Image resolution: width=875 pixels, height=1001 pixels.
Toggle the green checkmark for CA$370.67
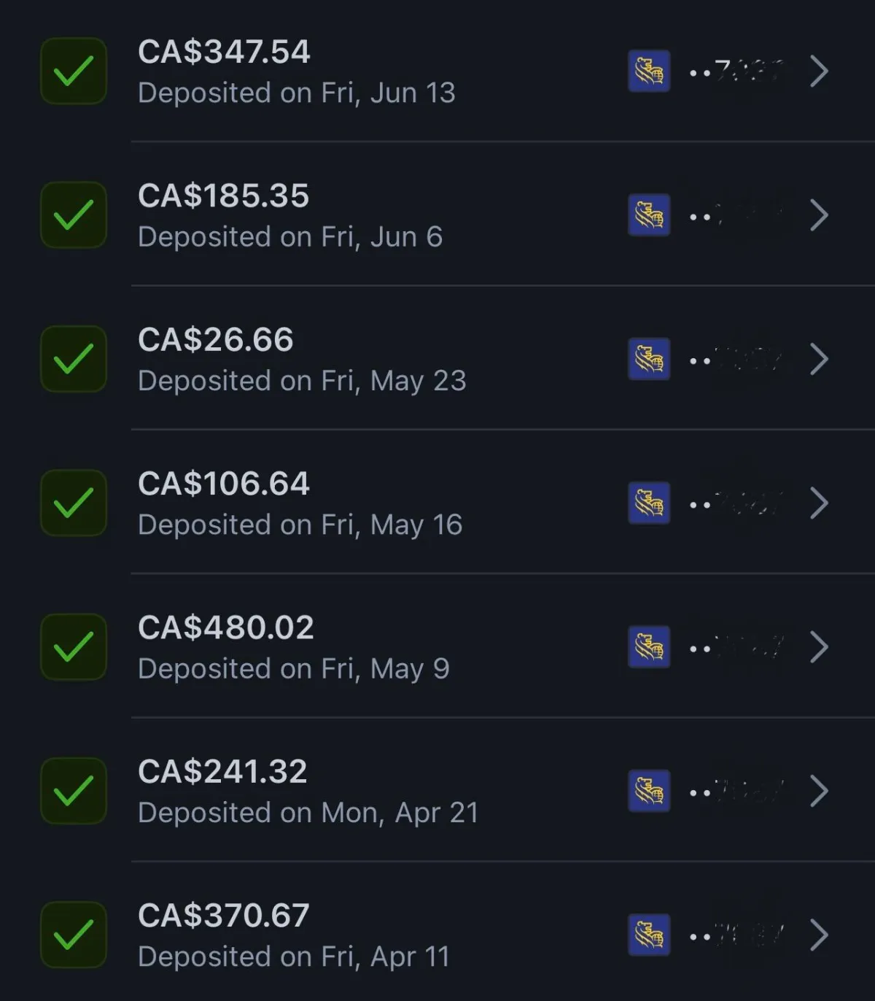point(74,935)
